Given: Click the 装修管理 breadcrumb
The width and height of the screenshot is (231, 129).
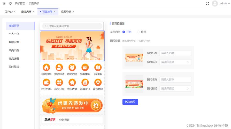Looking at the screenshot, I should click(20, 3).
